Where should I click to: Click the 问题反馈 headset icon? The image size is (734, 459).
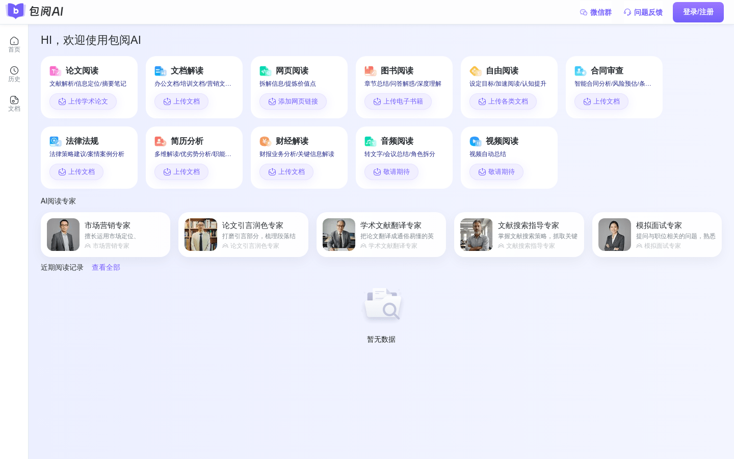click(x=627, y=12)
